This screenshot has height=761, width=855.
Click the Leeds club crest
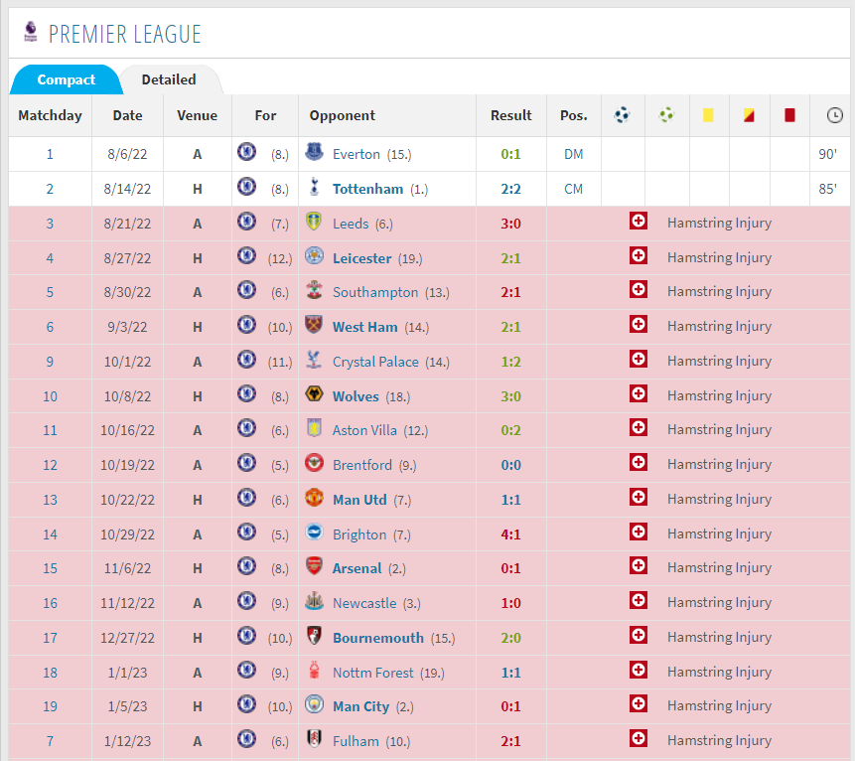pos(314,221)
